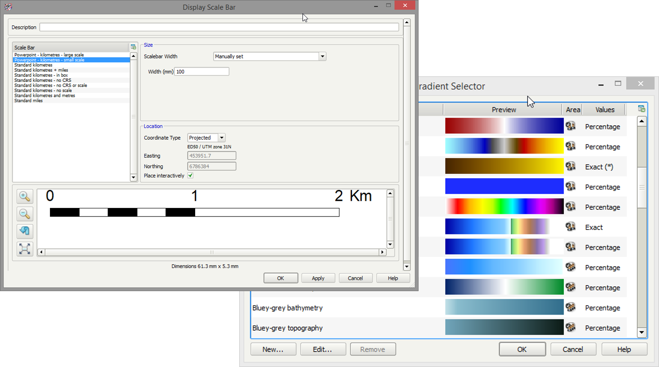
Task: Click the blue undo arrow icon
Action: tap(24, 231)
